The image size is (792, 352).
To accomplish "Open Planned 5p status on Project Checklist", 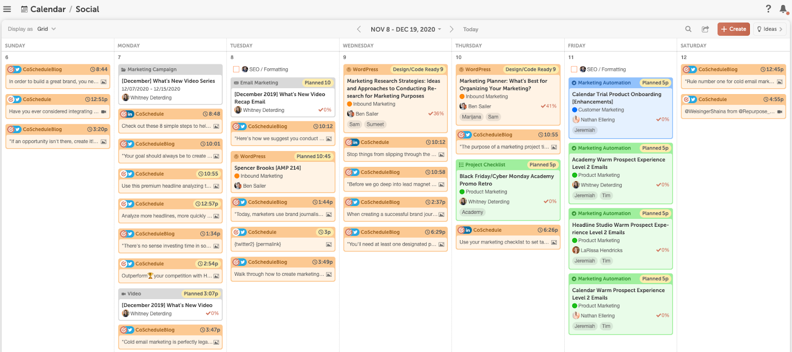I will coord(543,165).
